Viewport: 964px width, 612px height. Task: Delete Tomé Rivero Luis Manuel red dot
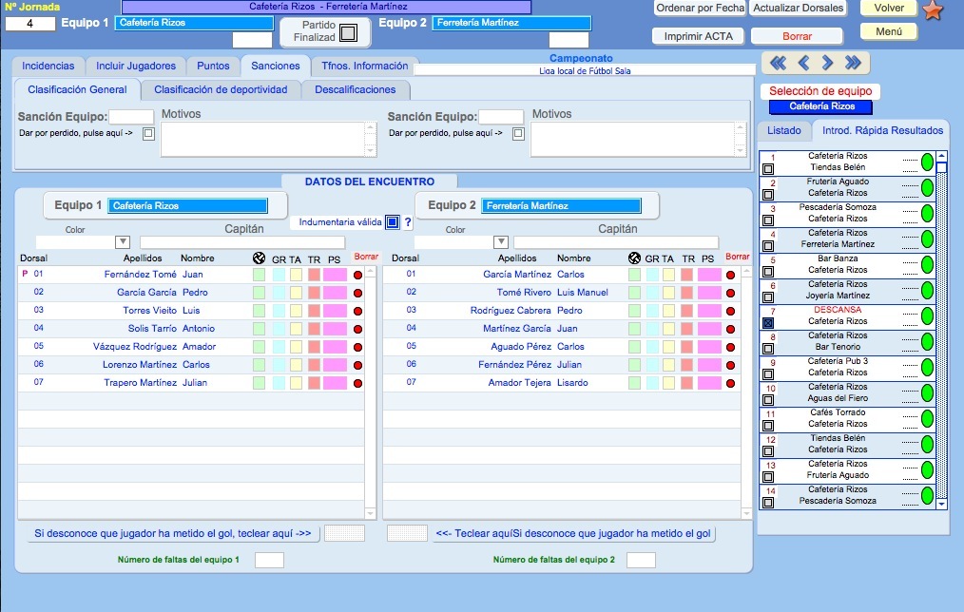point(730,293)
